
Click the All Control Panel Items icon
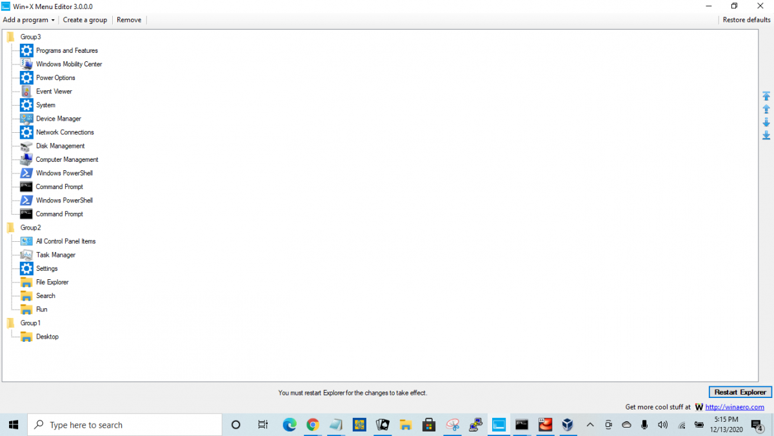pos(26,241)
